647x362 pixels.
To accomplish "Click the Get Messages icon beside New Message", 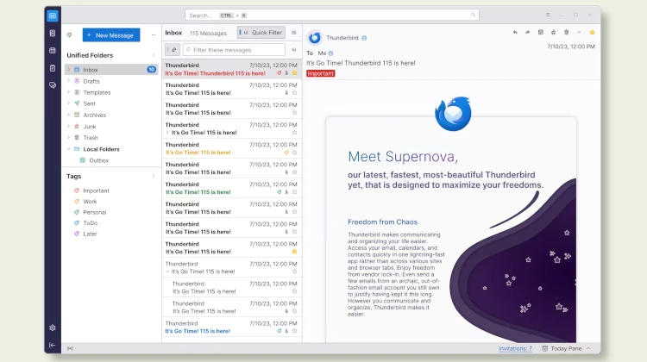I will (69, 35).
